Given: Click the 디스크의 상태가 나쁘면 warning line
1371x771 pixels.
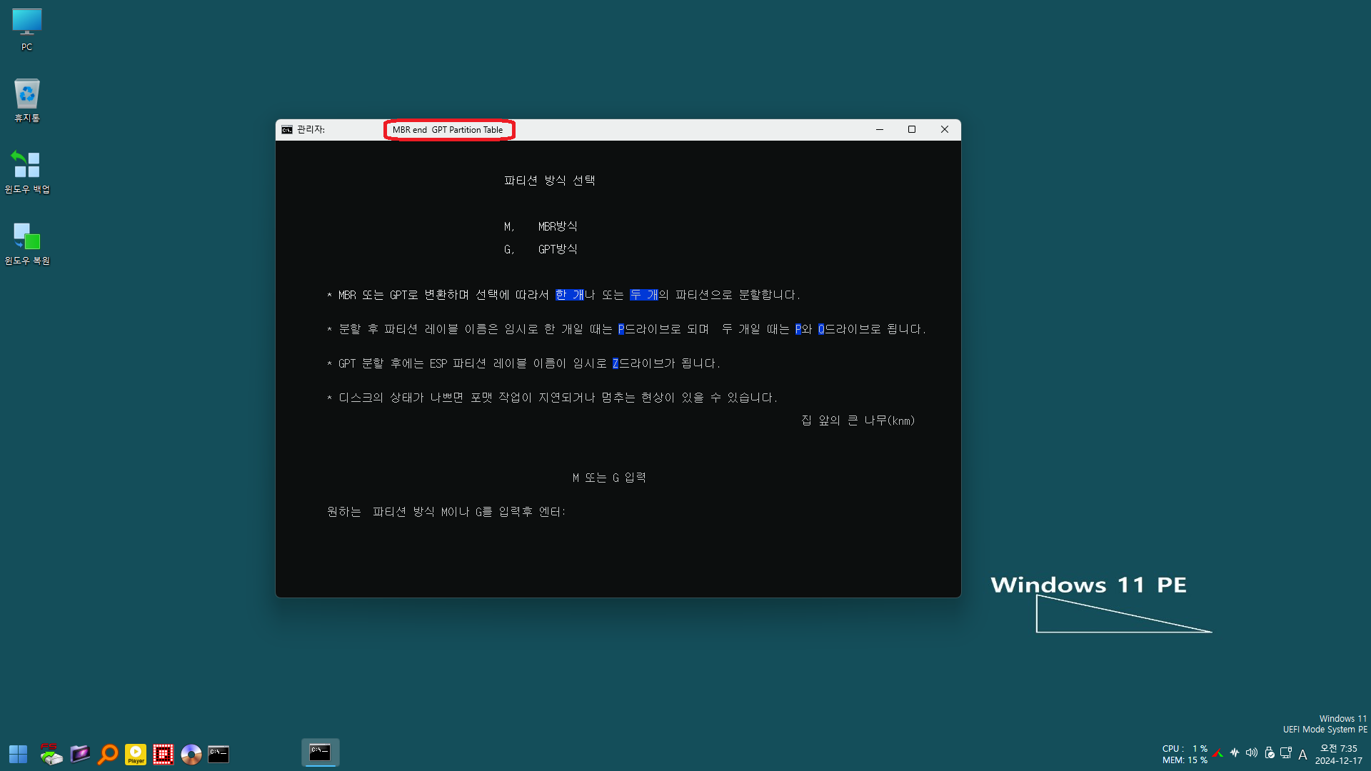Looking at the screenshot, I should click(x=552, y=398).
